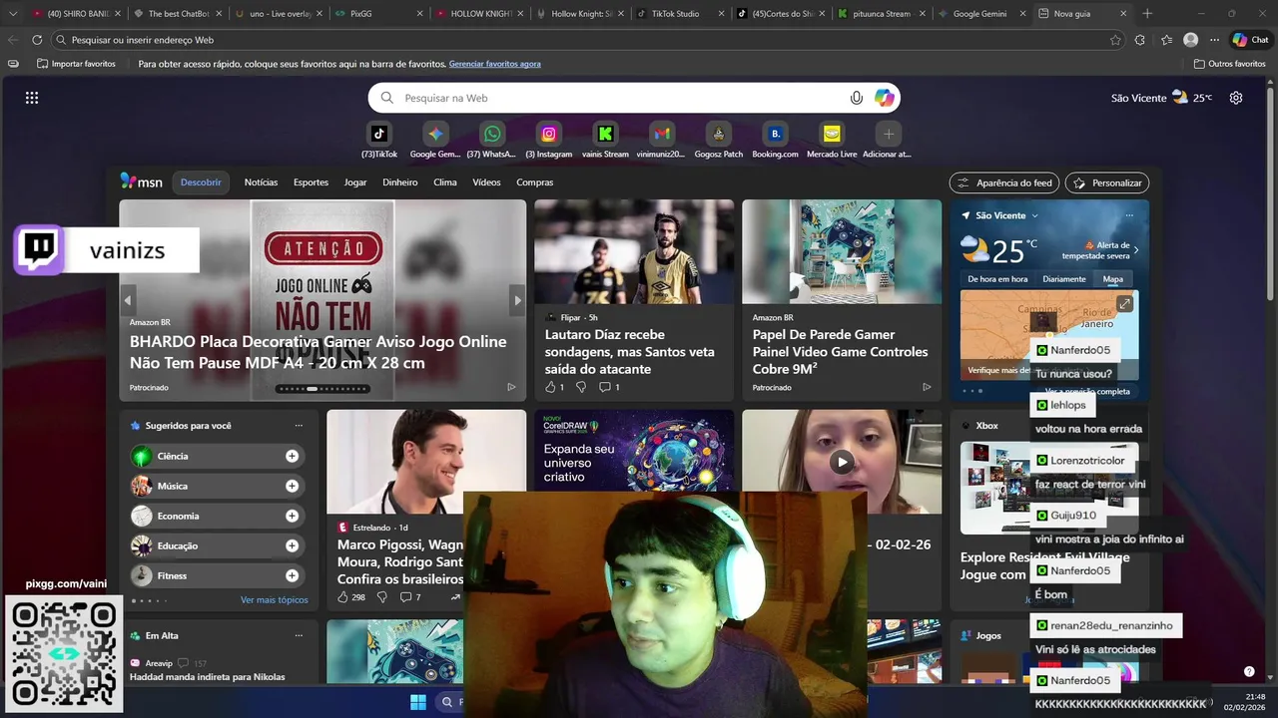Screen dimensions: 1278x718
Task: Add a new quick link shortcut
Action: pyautogui.click(x=888, y=134)
